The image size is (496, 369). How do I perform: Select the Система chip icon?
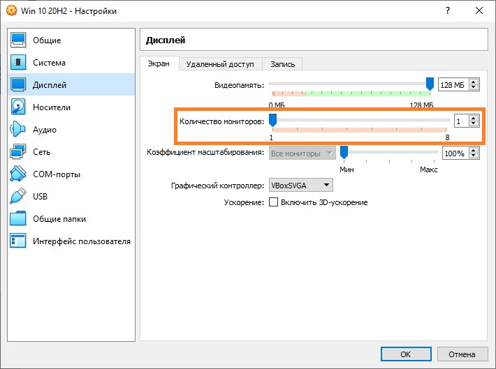tap(19, 63)
